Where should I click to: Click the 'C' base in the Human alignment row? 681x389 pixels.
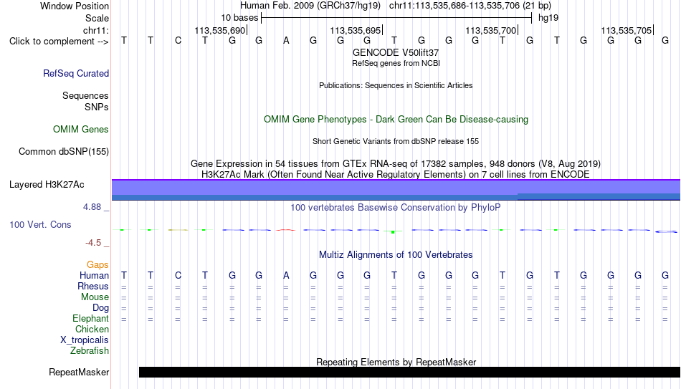(x=178, y=276)
